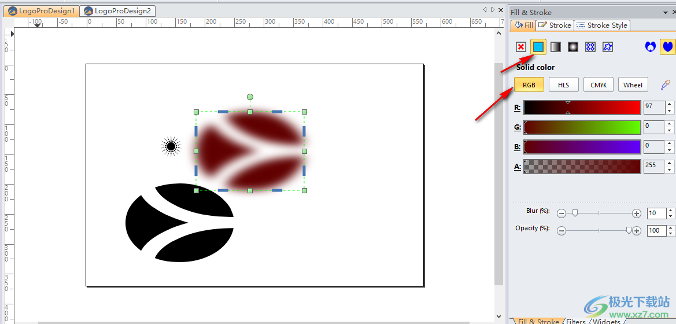
Task: Click the solid-heart fill rule icon
Action: point(667,47)
